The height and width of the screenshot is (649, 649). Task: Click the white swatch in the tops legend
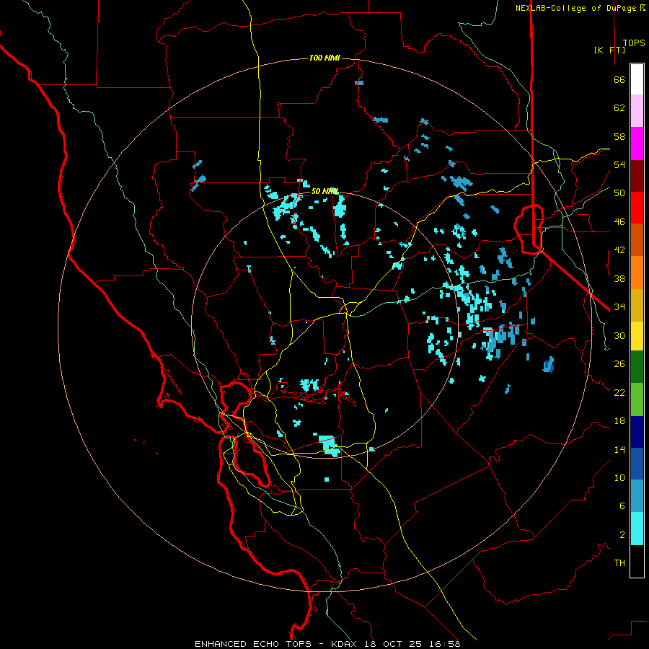click(637, 79)
